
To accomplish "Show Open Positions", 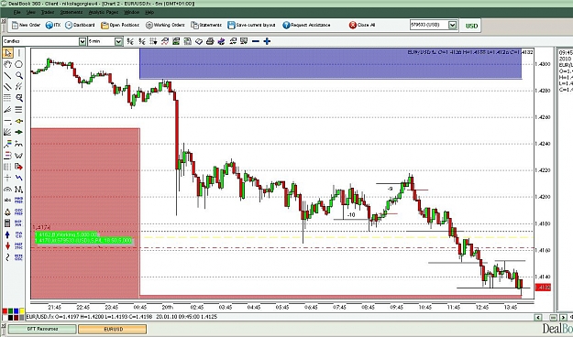I will click(x=120, y=25).
